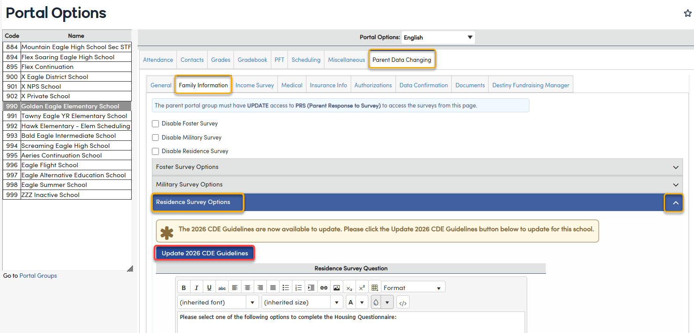This screenshot has height=333, width=694.
Task: Favorite this page with the star icon
Action: pyautogui.click(x=688, y=13)
